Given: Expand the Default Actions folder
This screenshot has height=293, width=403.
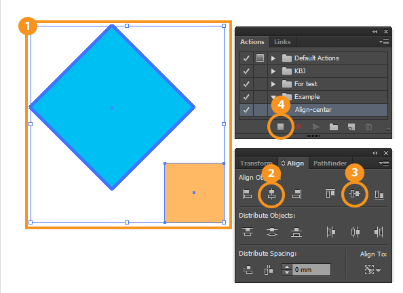Looking at the screenshot, I should (273, 58).
